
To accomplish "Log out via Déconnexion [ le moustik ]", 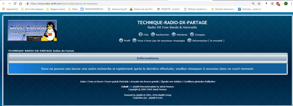I will point(208,41).
